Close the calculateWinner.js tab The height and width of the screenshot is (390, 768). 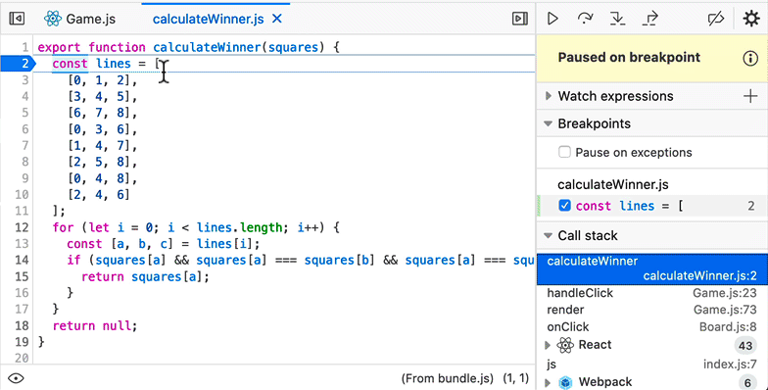coord(276,19)
